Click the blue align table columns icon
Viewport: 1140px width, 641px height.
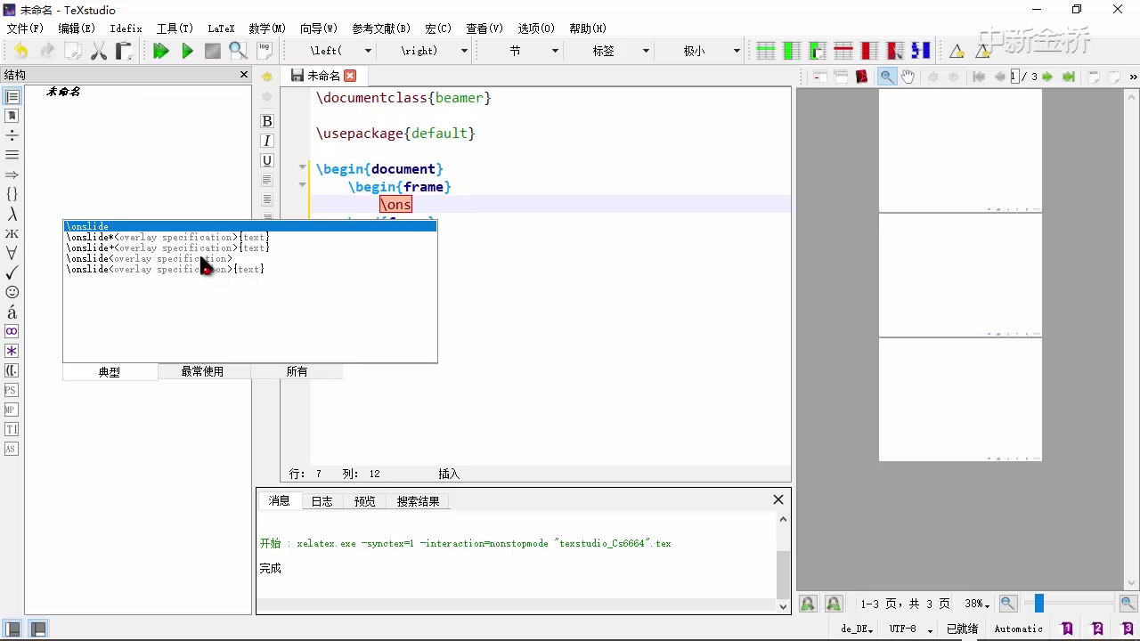point(921,52)
